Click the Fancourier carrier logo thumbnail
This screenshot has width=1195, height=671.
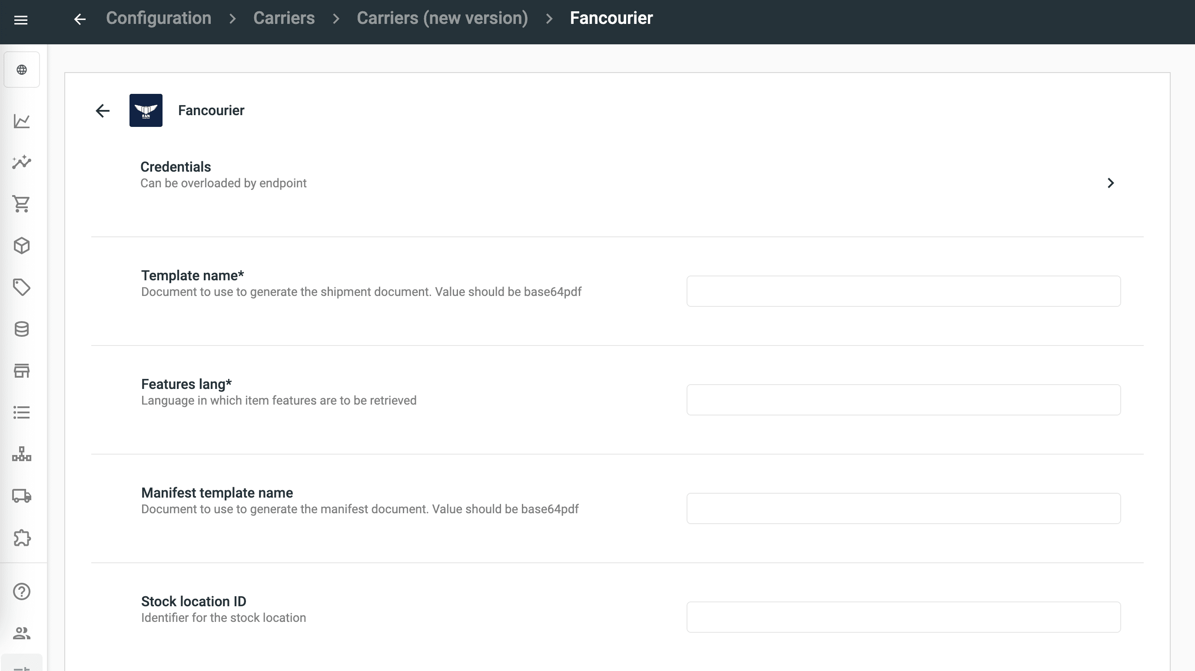(146, 110)
